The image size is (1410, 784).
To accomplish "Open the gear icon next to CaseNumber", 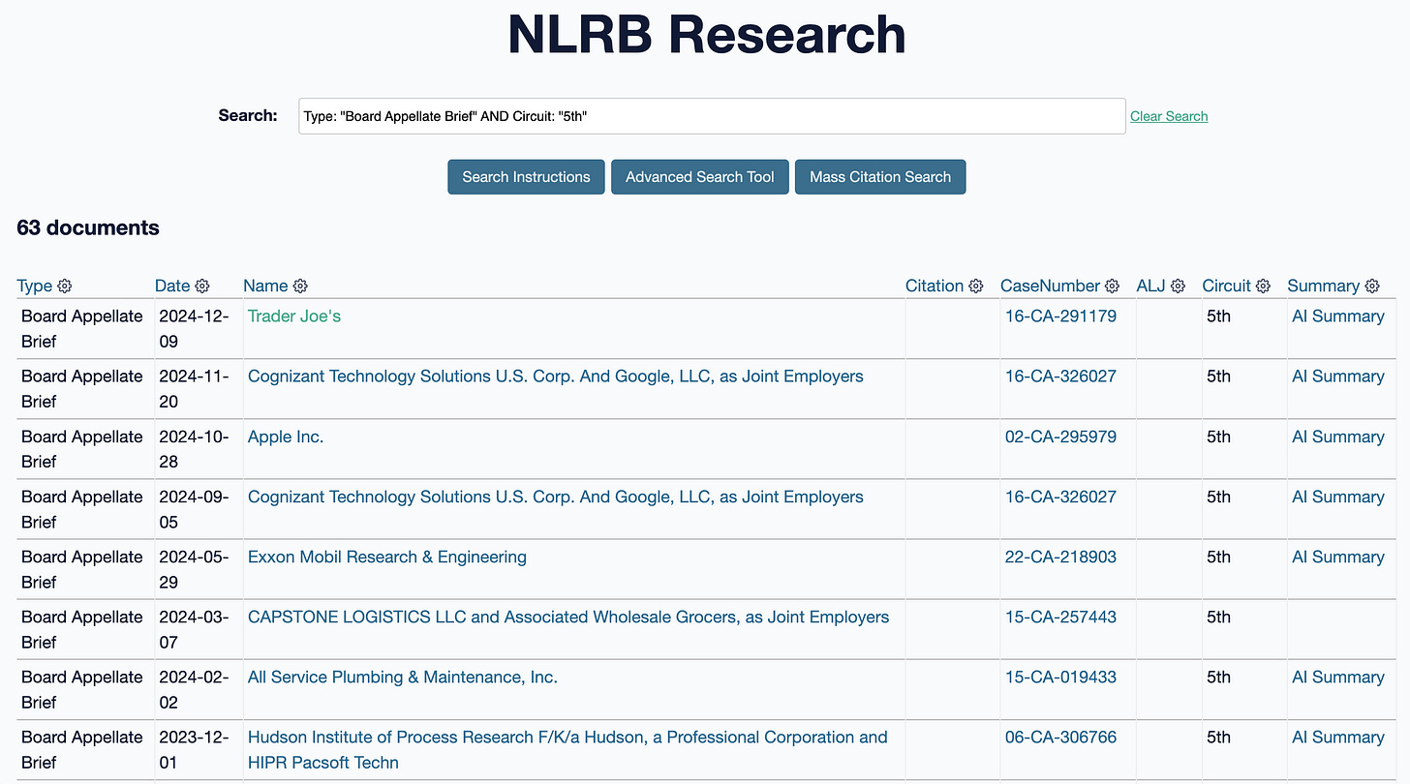I will point(1113,286).
